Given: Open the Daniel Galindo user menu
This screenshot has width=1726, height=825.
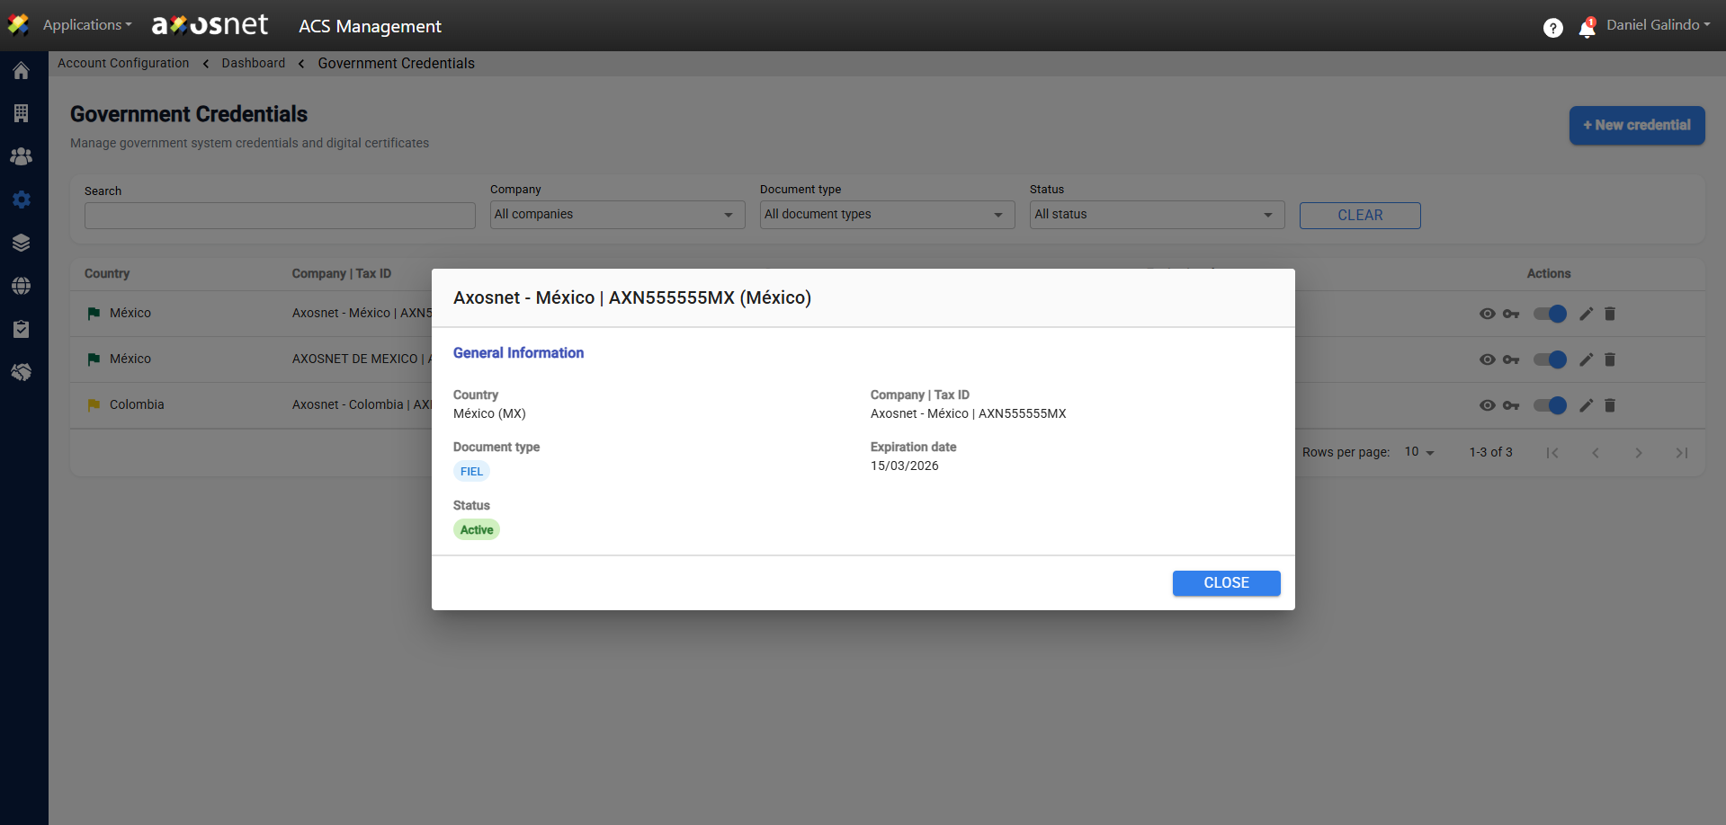Looking at the screenshot, I should (x=1658, y=25).
